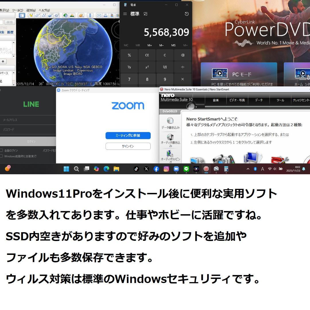This screenshot has width=310, height=310.
Task: Click the backspace key in calculator
Action: click(183, 55)
